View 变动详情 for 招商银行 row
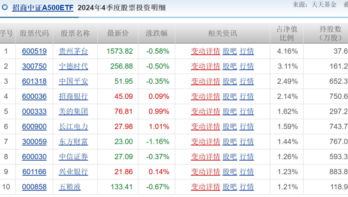 (206, 96)
